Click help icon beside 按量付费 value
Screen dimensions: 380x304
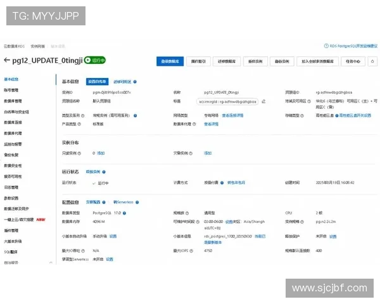coord(222,183)
